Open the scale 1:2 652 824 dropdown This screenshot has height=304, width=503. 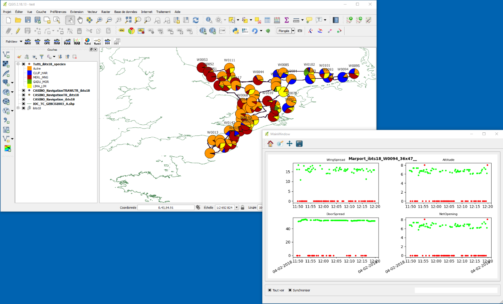[x=237, y=207]
